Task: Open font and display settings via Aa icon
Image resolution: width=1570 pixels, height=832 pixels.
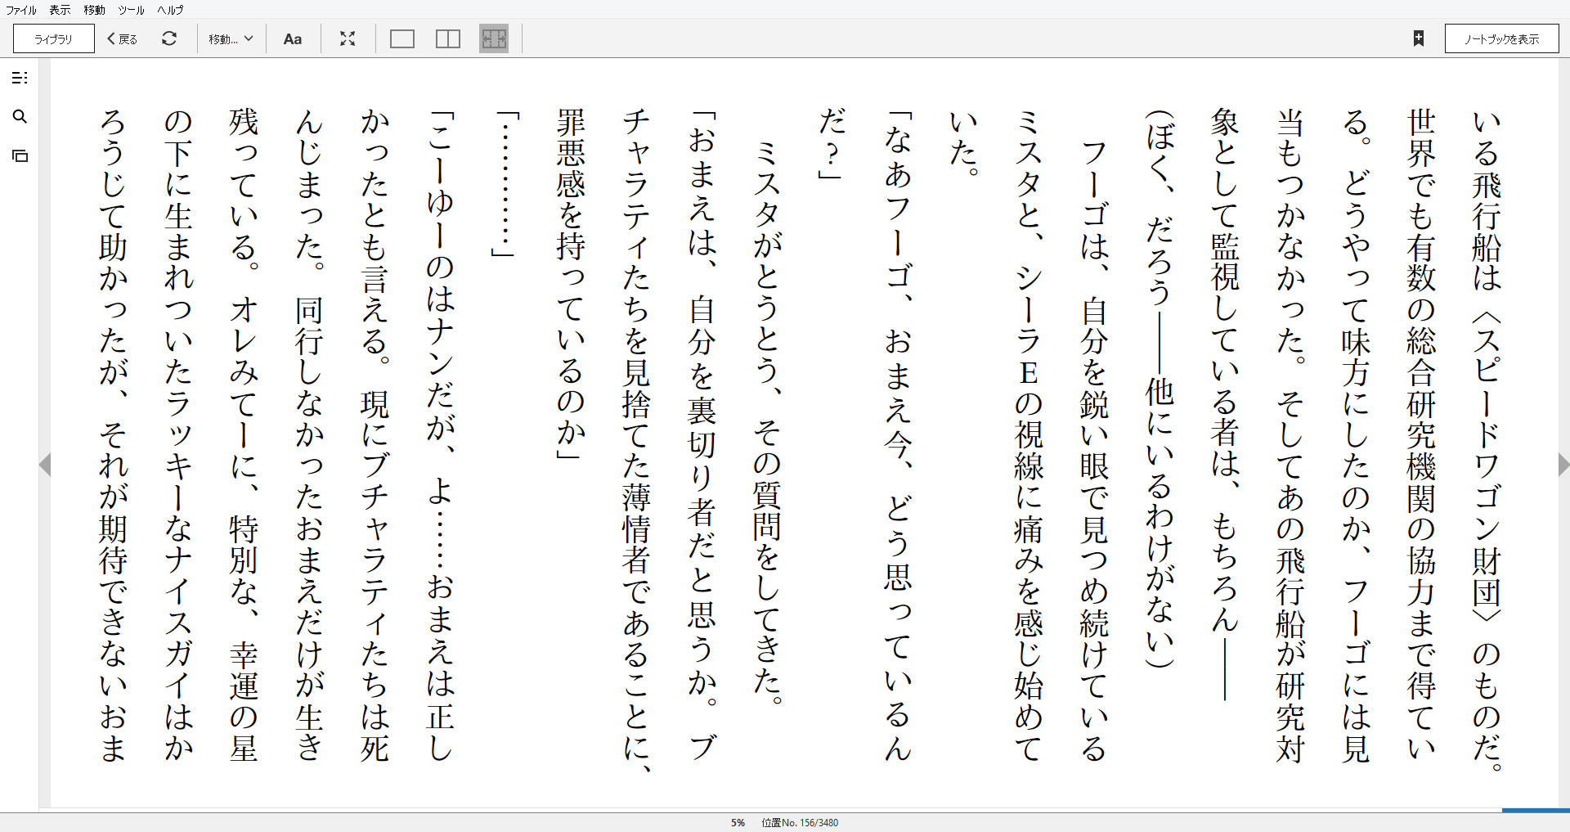Action: pos(293,38)
